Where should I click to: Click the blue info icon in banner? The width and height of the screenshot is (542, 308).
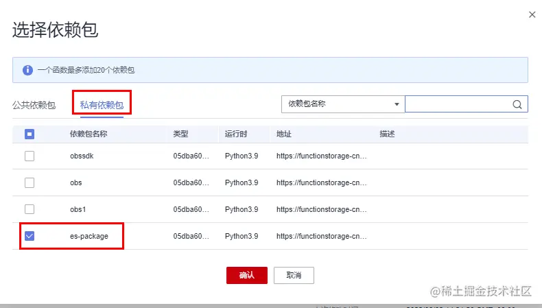click(x=27, y=70)
